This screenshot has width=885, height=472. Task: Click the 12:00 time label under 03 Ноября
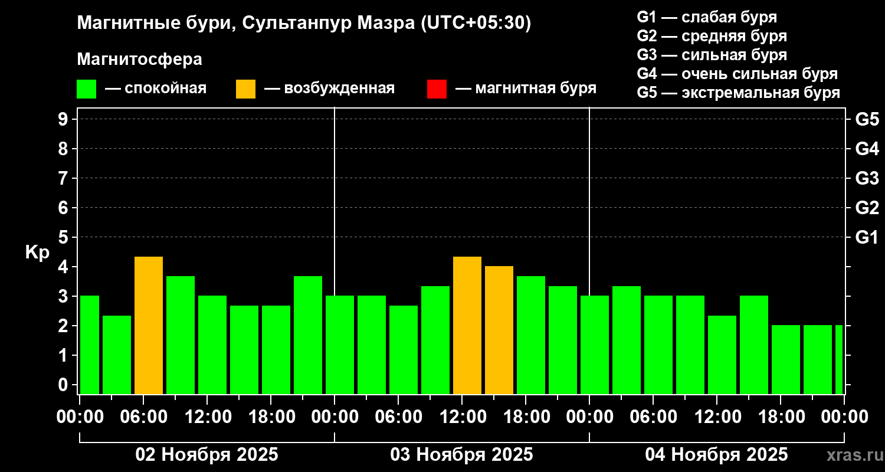[463, 417]
